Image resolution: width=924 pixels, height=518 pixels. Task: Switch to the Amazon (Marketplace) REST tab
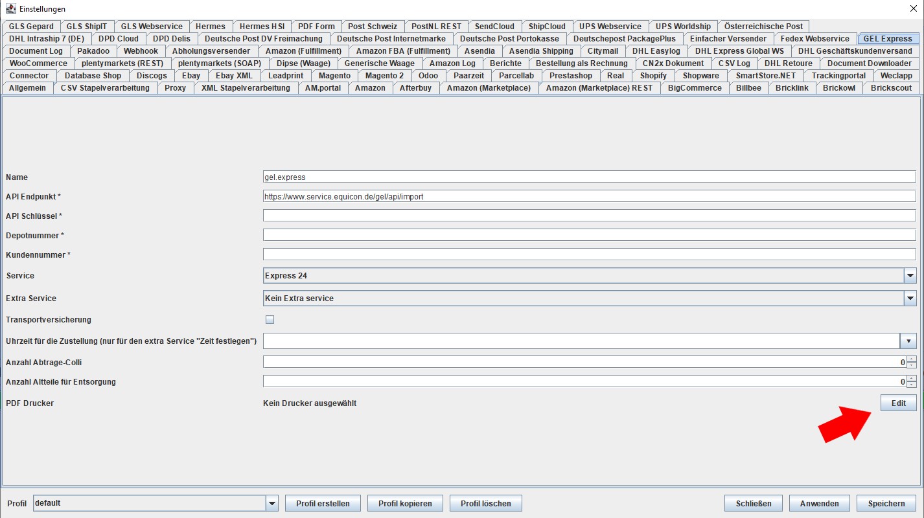pos(599,88)
